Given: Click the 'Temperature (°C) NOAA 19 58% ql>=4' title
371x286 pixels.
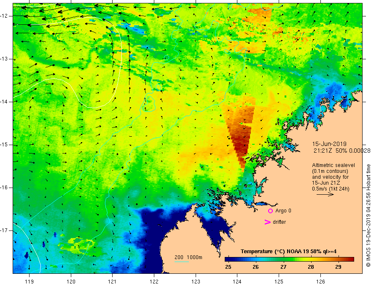Looking at the screenshot, I should point(289,252).
